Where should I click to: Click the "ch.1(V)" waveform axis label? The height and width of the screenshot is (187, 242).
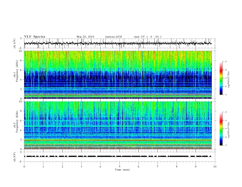(x=15, y=43)
